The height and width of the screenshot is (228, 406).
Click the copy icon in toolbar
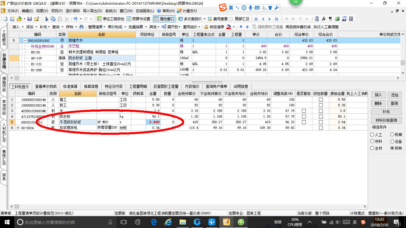(x=53, y=19)
